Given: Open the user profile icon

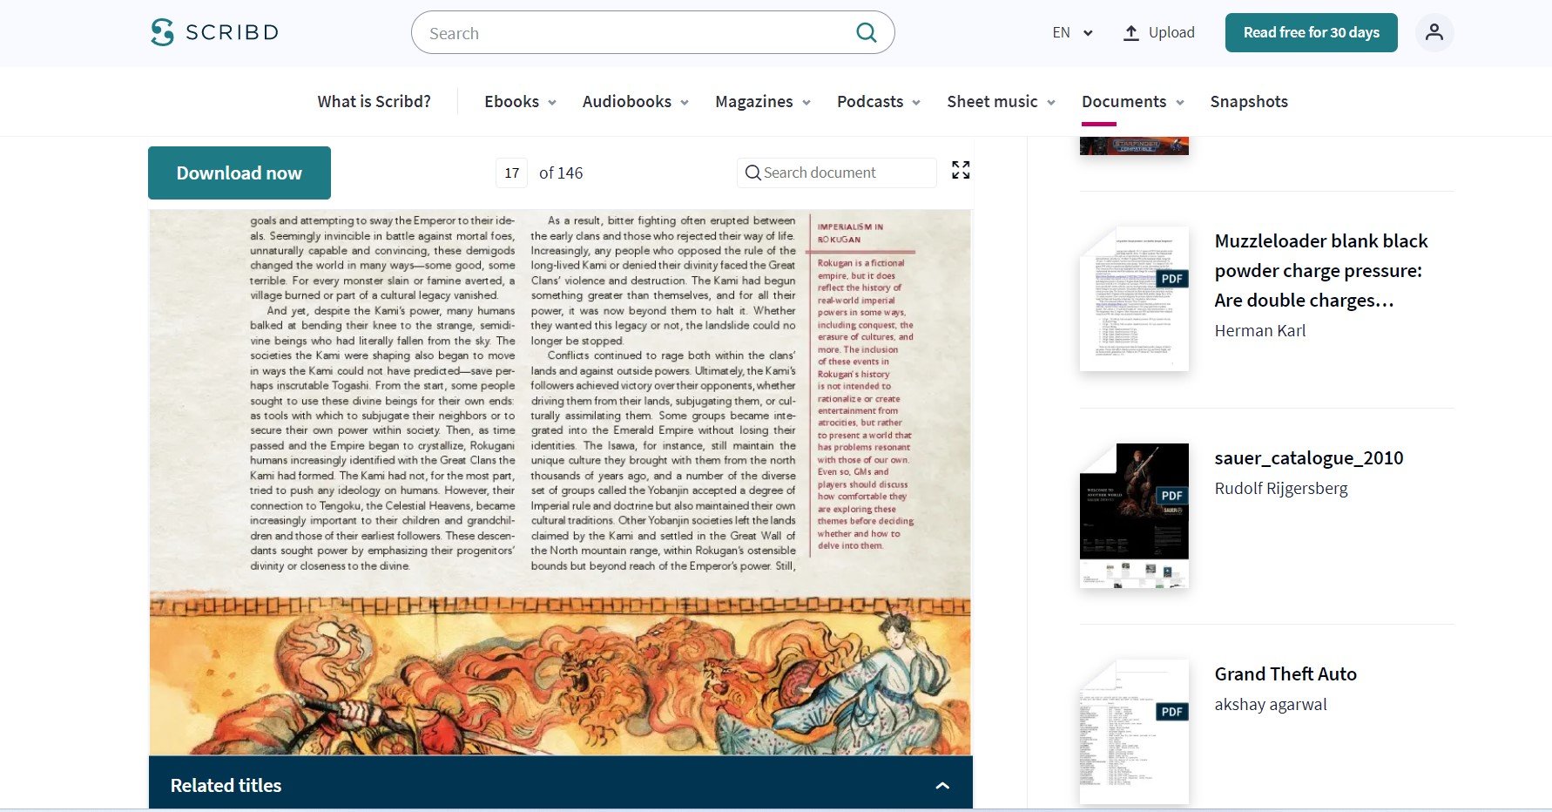Looking at the screenshot, I should pos(1434,32).
